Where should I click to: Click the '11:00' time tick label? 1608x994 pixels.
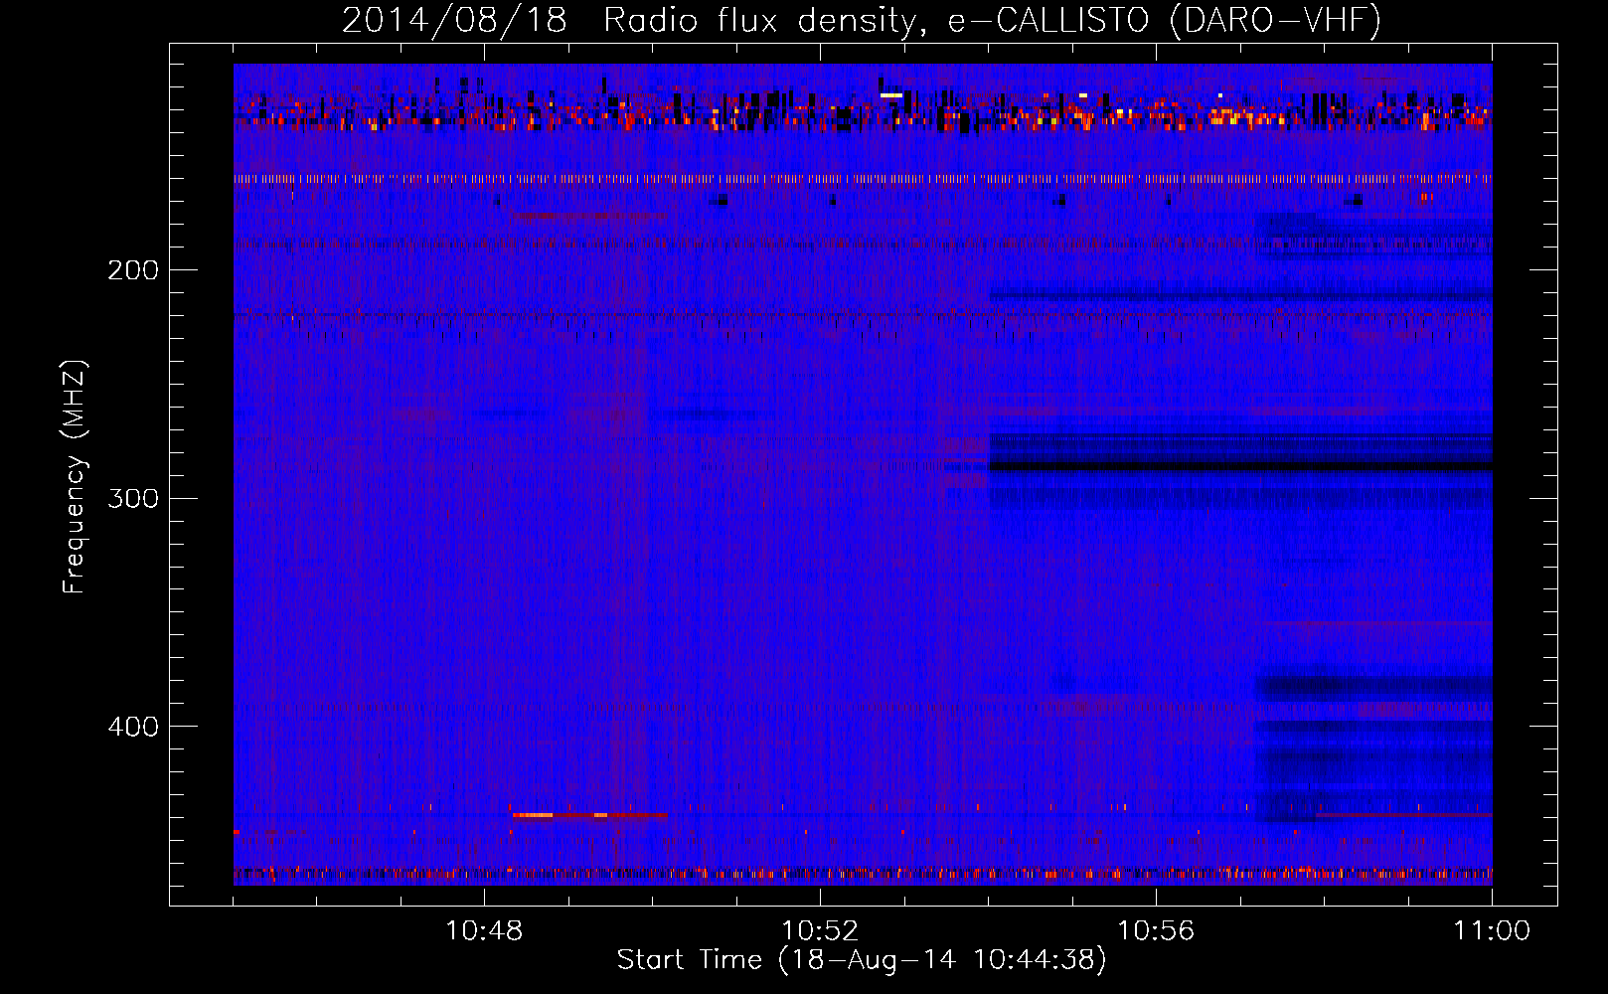(x=1492, y=931)
